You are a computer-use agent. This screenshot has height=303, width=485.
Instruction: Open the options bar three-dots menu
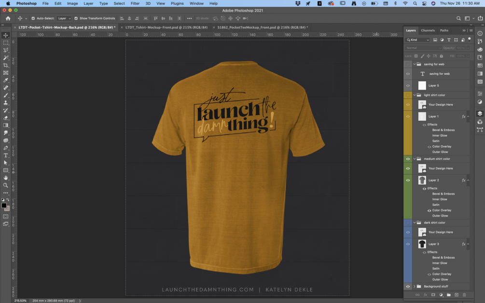point(189,18)
